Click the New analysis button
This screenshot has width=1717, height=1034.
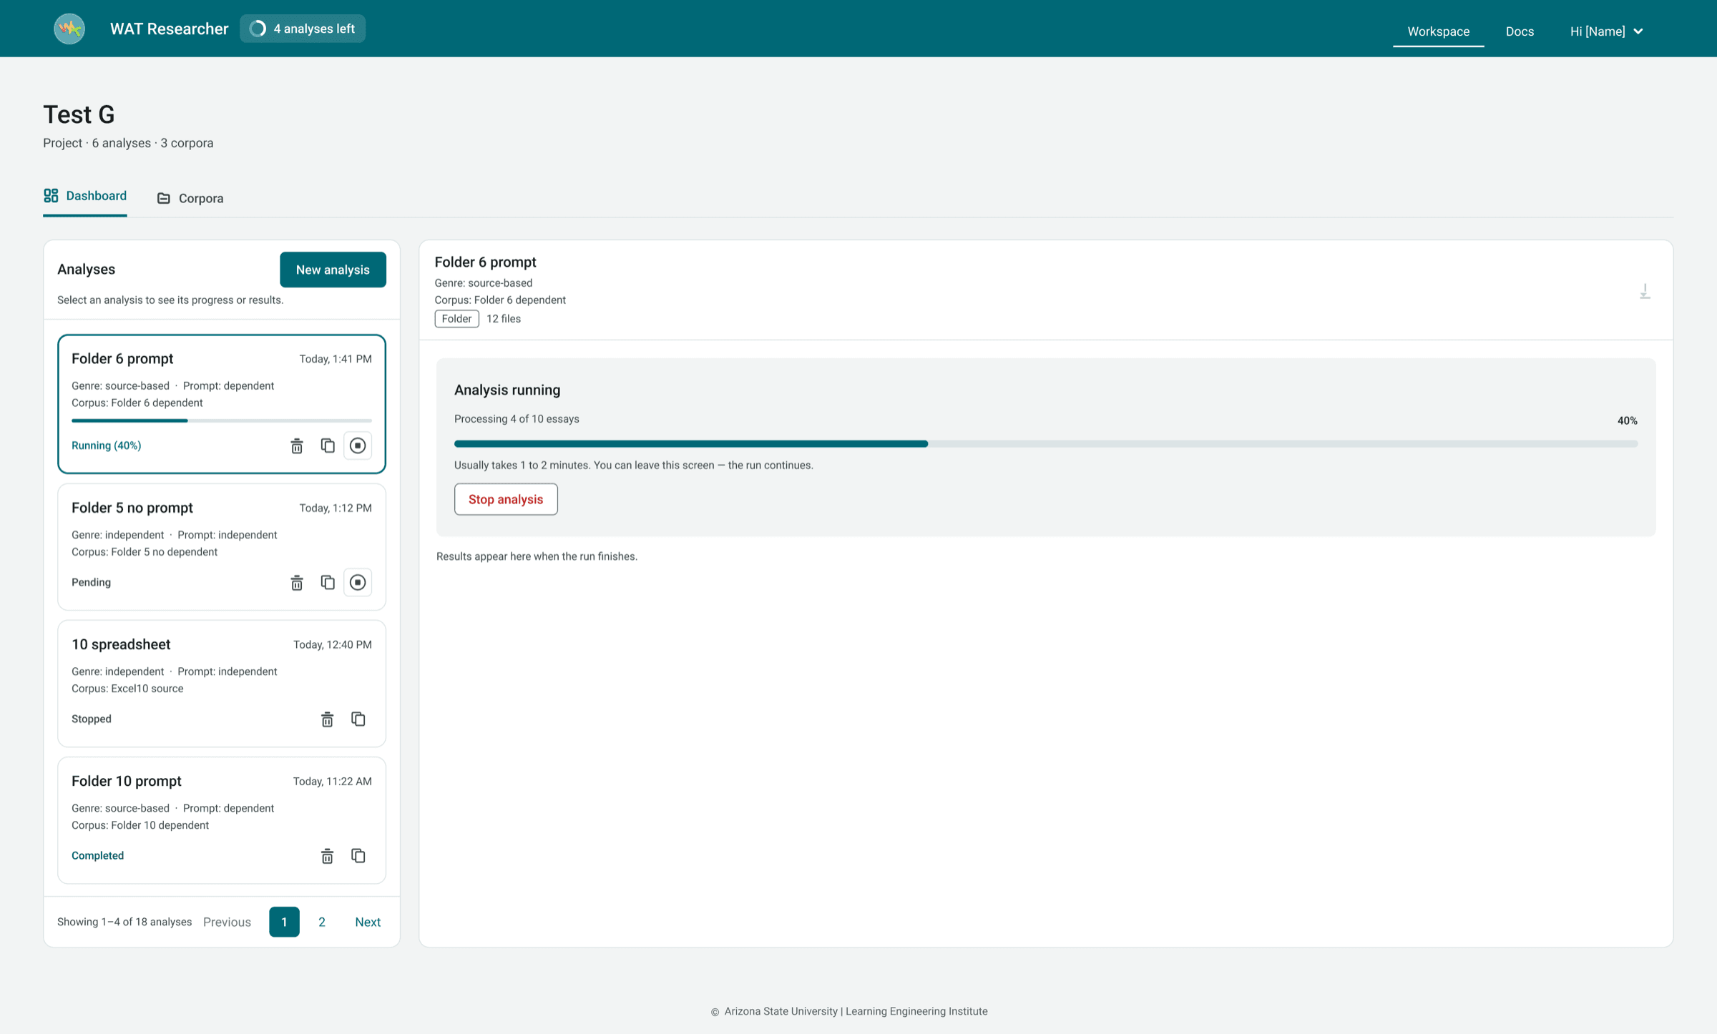point(333,270)
